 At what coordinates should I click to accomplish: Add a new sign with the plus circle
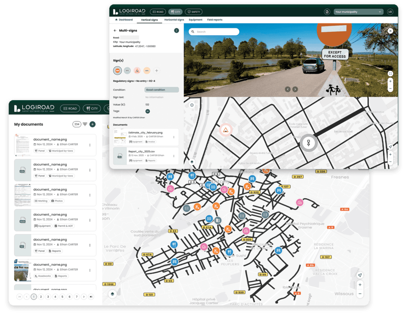coord(157,70)
